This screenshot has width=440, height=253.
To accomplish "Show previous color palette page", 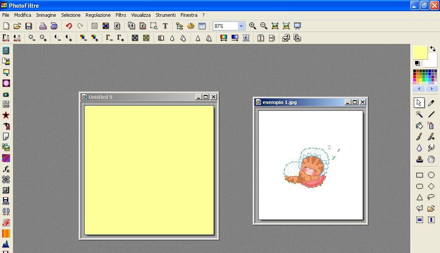I will click(x=419, y=89).
